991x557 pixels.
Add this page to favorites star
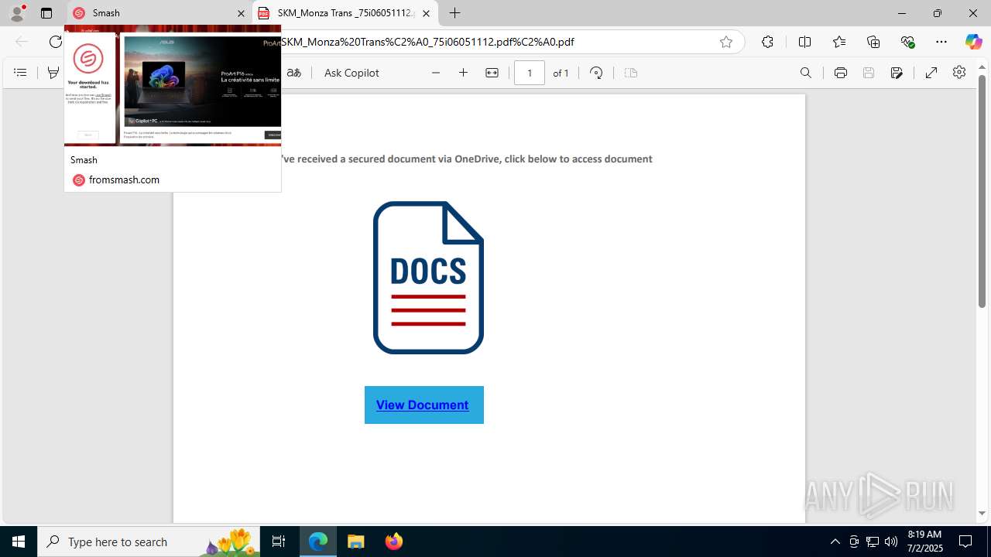coord(725,42)
